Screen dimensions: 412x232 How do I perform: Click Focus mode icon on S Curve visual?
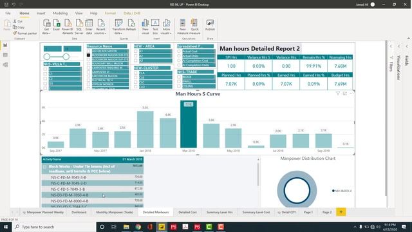click(x=345, y=93)
